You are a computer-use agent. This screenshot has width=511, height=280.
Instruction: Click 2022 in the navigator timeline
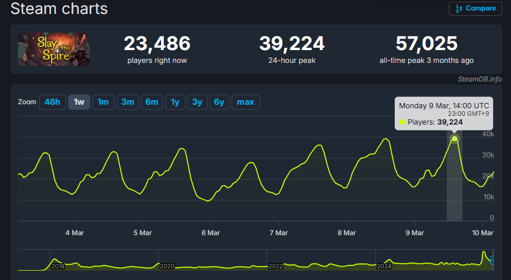(x=276, y=266)
